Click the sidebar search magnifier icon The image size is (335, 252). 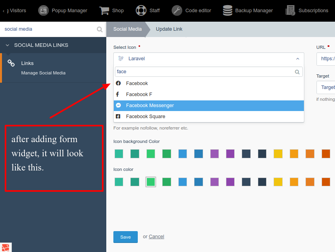100,29
